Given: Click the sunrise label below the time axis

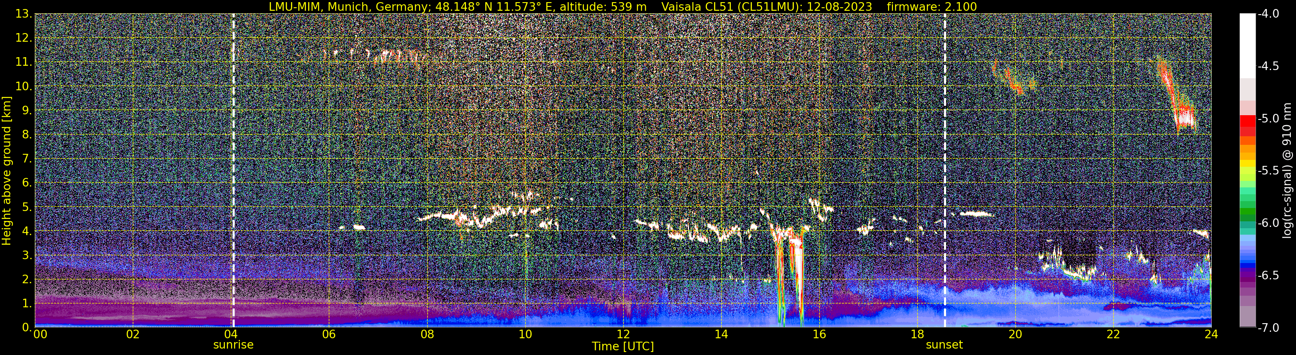Looking at the screenshot, I should (233, 345).
